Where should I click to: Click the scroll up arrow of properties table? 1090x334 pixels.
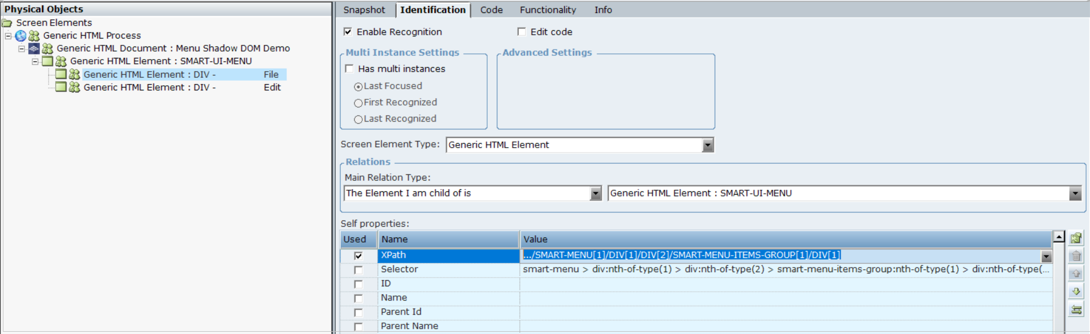coord(1059,237)
